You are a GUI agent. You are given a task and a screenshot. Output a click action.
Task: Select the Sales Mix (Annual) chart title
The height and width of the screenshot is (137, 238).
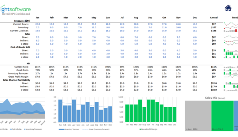(215, 98)
